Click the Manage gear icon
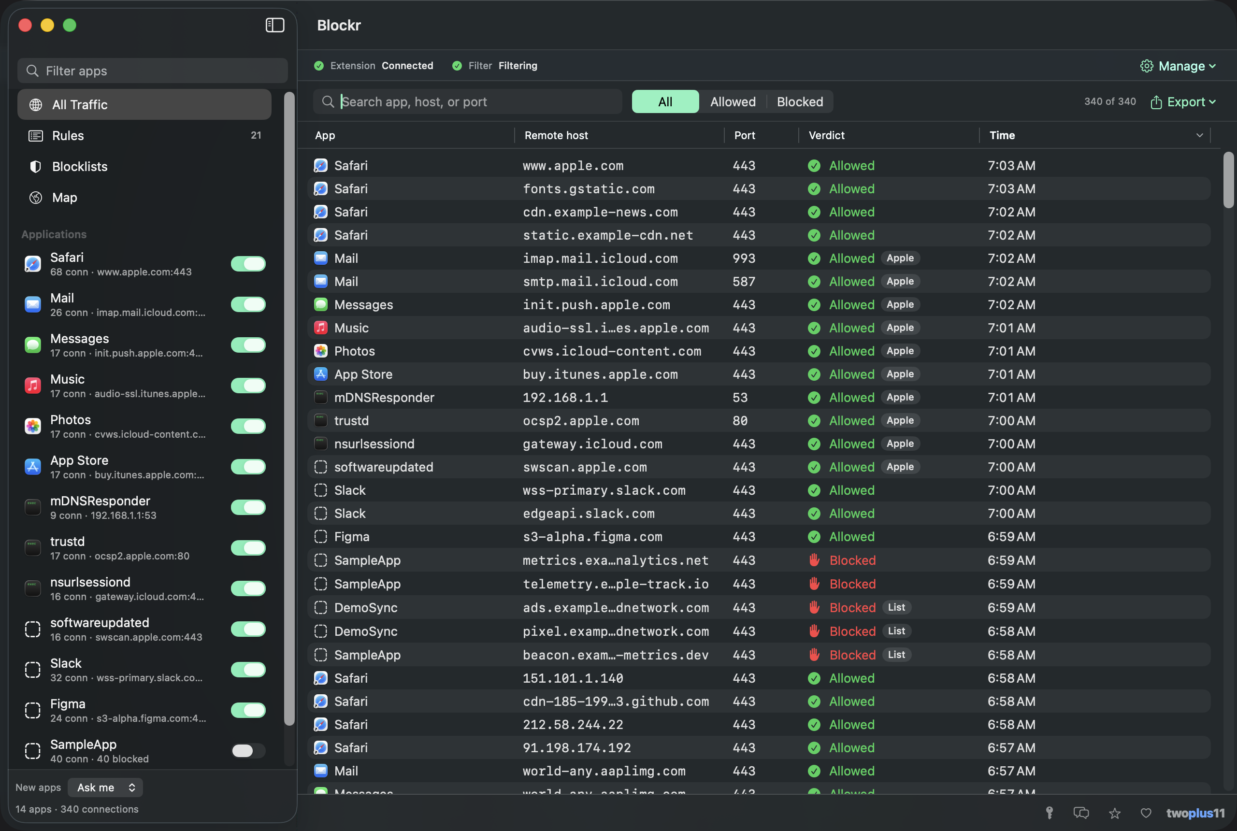1237x831 pixels. tap(1146, 66)
